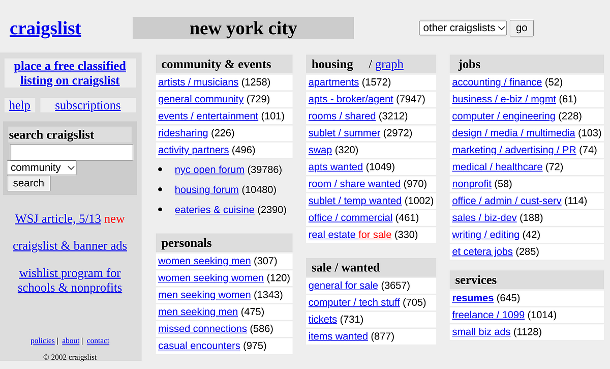Open the policies footer link
This screenshot has width=610, height=369.
(43, 341)
